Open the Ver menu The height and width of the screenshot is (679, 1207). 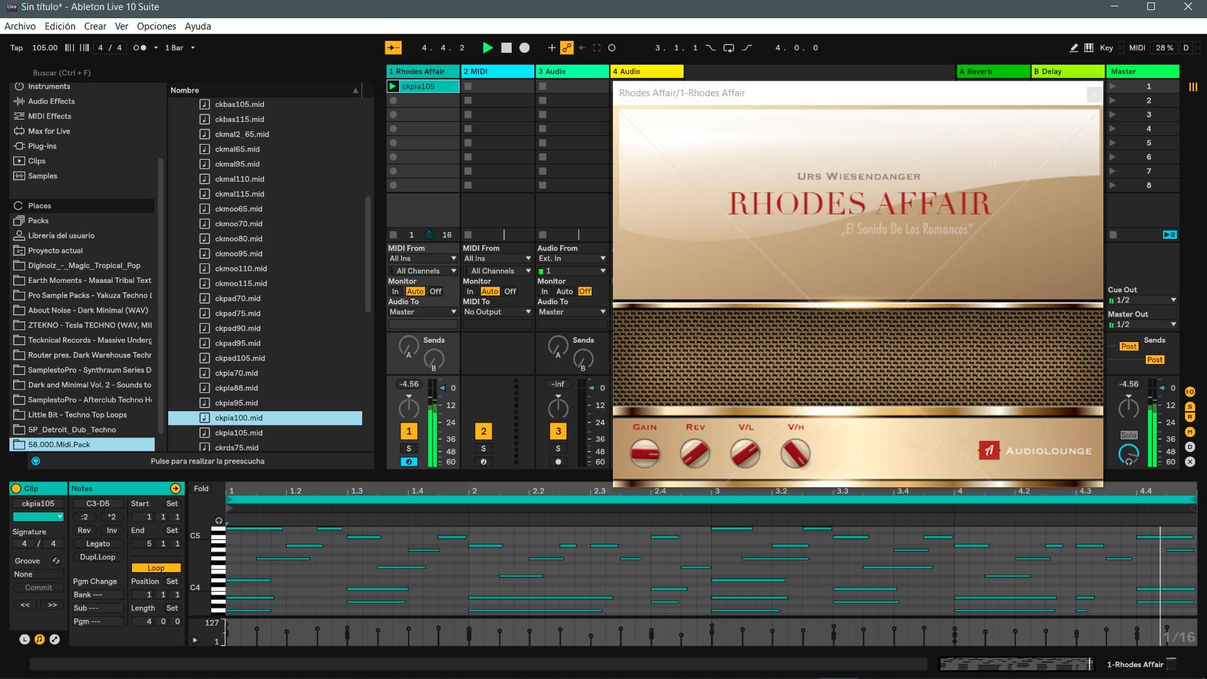tap(121, 26)
